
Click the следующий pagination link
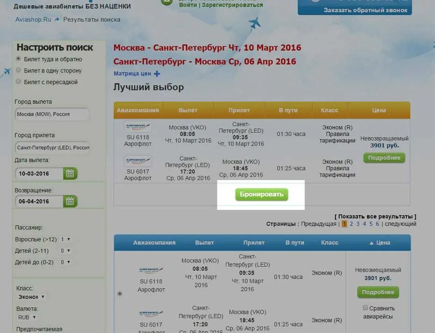(x=400, y=224)
